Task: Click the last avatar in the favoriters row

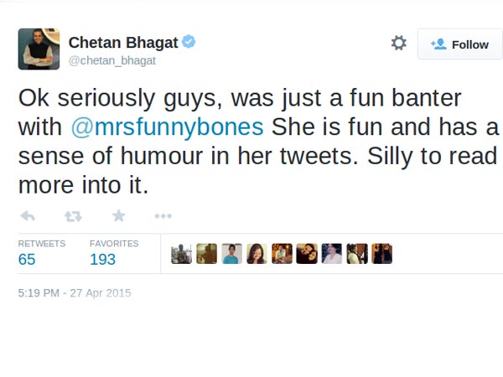Action: click(382, 254)
